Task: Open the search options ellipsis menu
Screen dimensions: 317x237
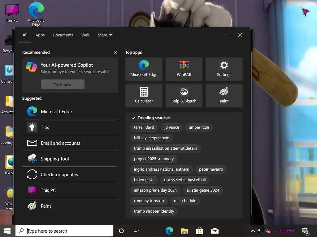Action: click(x=227, y=35)
